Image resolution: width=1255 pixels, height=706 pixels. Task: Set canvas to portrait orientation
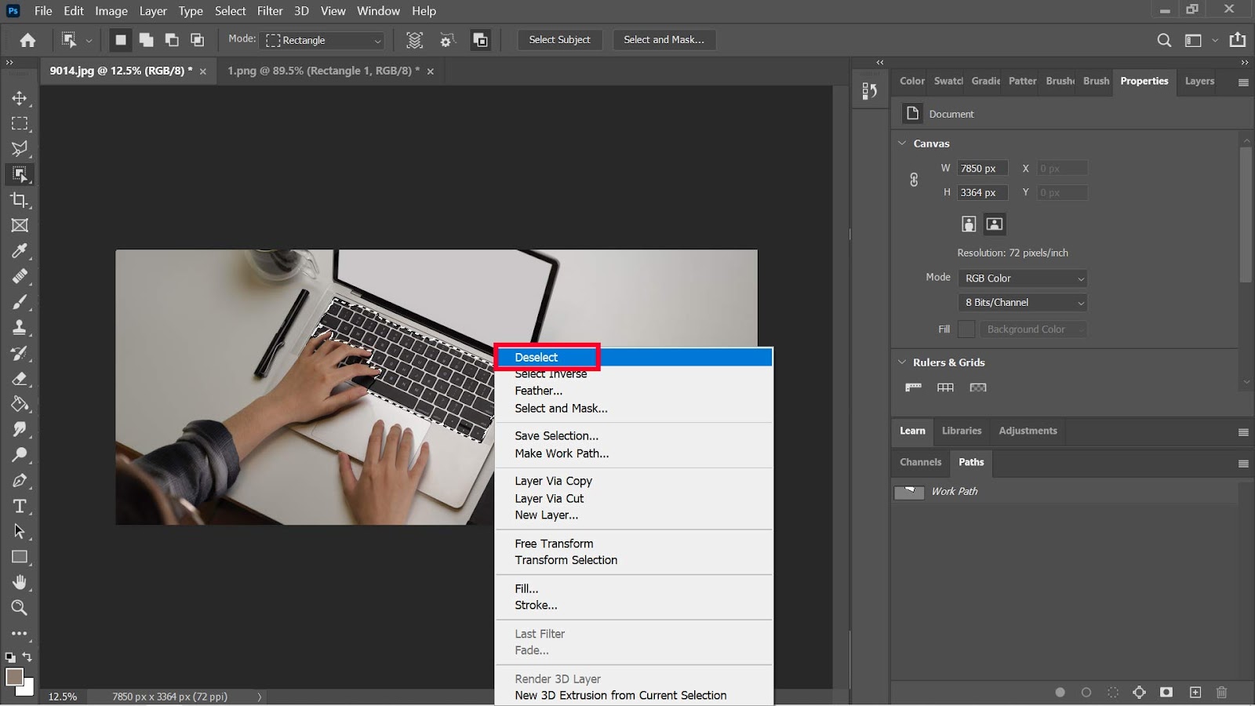[969, 224]
